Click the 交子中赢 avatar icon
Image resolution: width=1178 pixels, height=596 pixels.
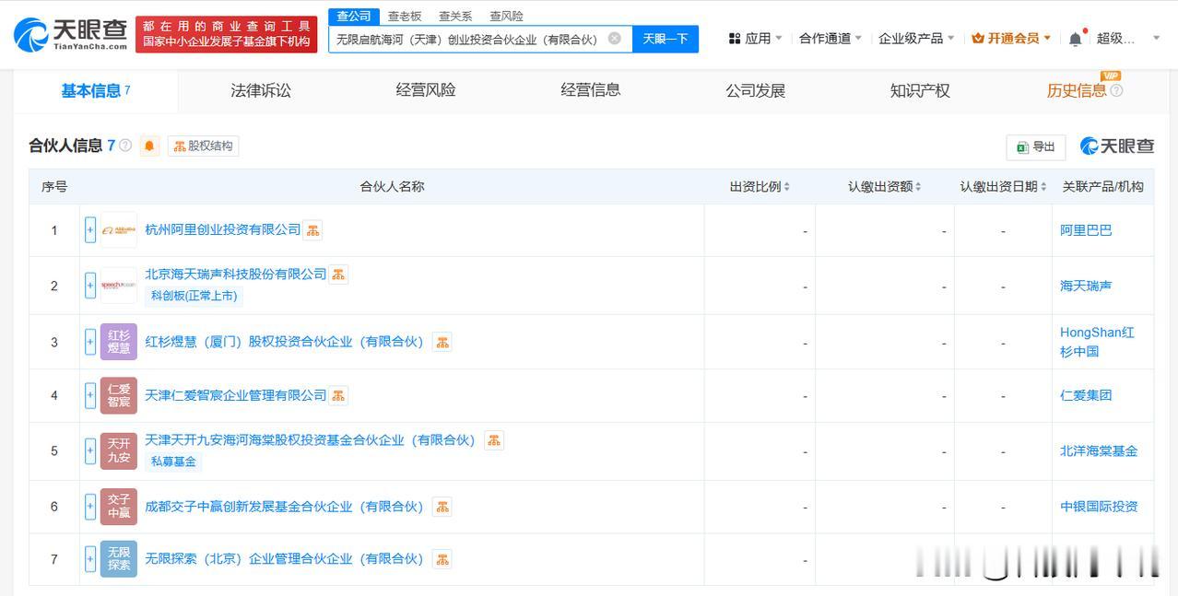click(119, 507)
